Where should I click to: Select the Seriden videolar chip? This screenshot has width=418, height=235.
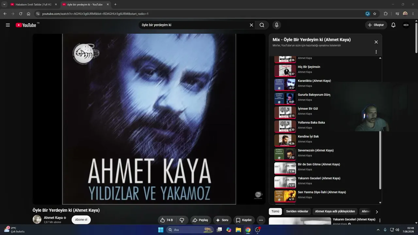point(297,211)
